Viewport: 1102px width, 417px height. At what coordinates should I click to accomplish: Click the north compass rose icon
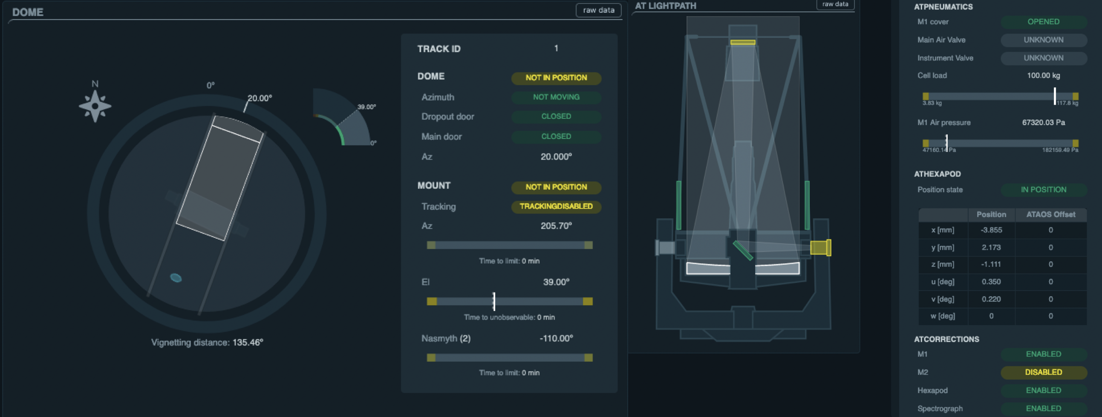95,106
